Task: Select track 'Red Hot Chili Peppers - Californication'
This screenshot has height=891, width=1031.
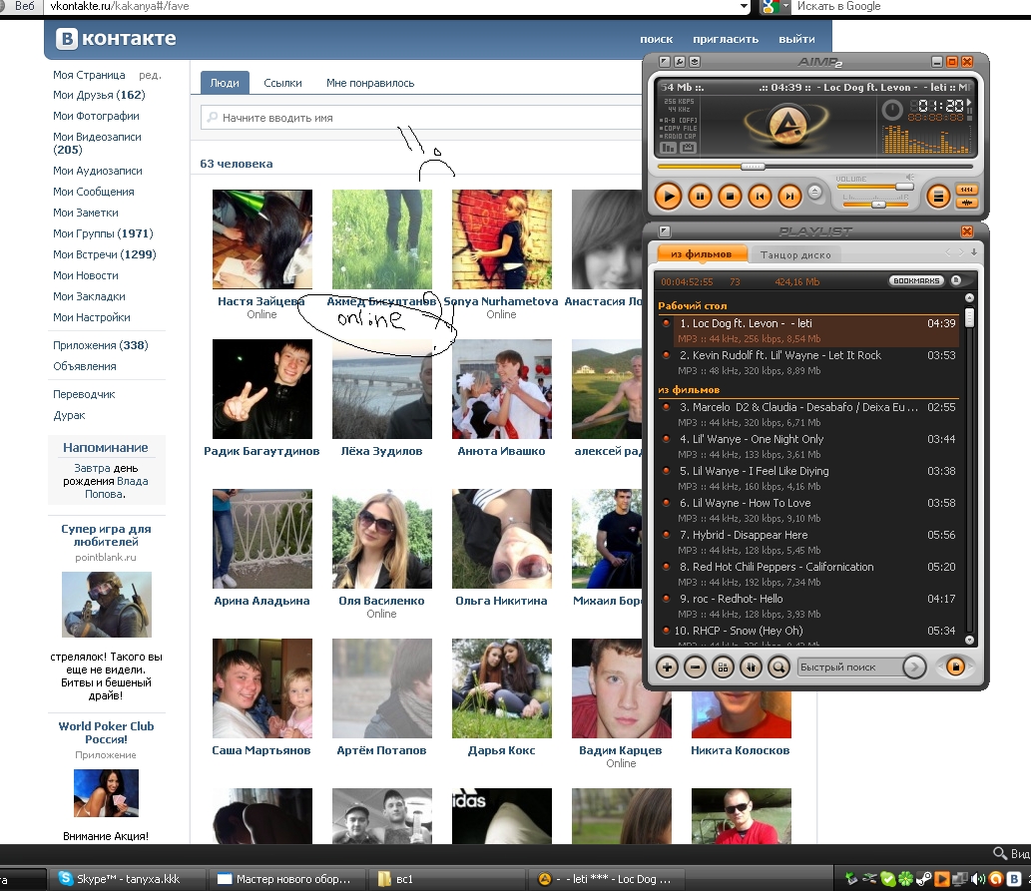Action: click(x=808, y=574)
